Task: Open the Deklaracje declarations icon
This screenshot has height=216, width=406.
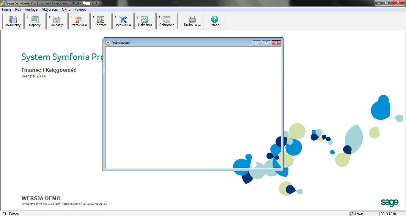Action: (167, 20)
